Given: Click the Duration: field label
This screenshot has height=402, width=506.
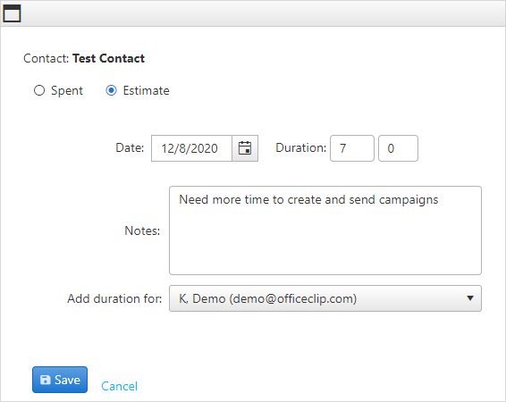Looking at the screenshot, I should pos(300,148).
